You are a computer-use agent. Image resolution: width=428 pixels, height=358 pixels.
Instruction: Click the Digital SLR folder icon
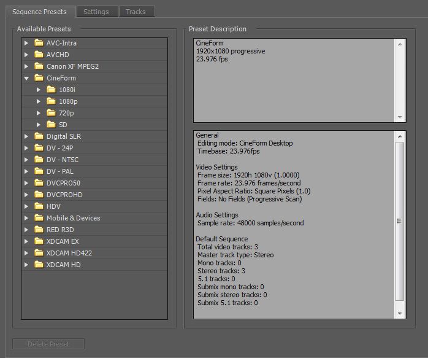[x=39, y=136]
